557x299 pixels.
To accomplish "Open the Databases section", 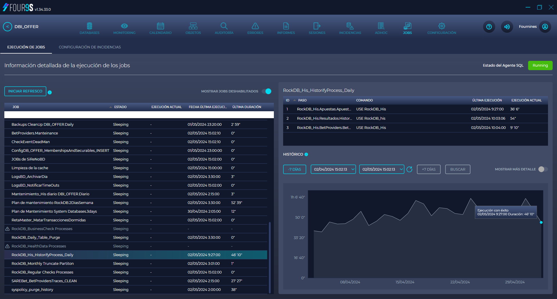I will (x=89, y=28).
